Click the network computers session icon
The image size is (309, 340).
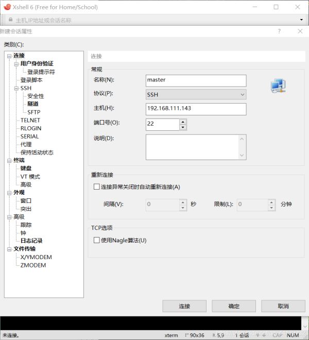pos(278,86)
